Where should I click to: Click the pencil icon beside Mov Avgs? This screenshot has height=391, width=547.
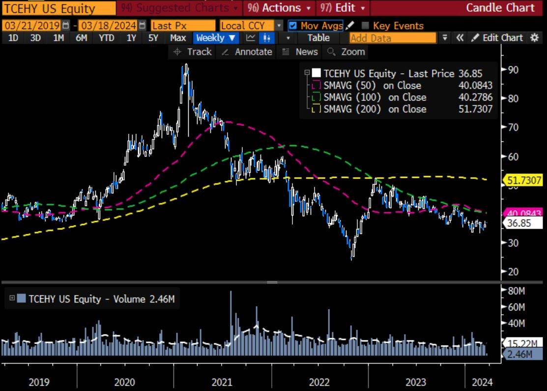tap(350, 26)
